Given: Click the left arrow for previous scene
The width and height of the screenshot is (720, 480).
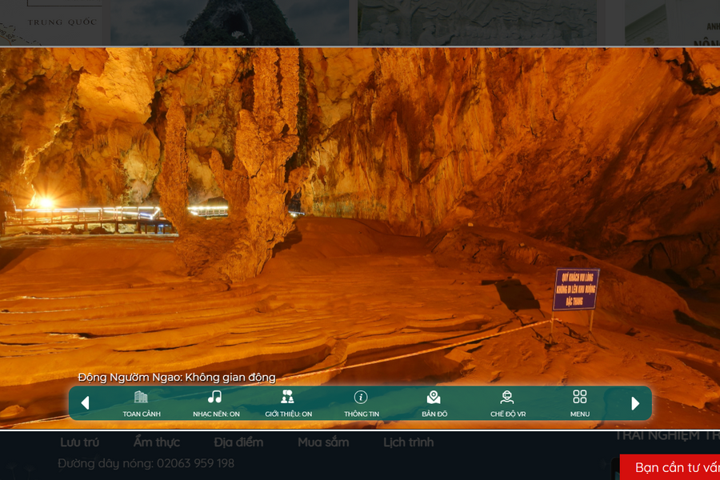Looking at the screenshot, I should coord(85,403).
